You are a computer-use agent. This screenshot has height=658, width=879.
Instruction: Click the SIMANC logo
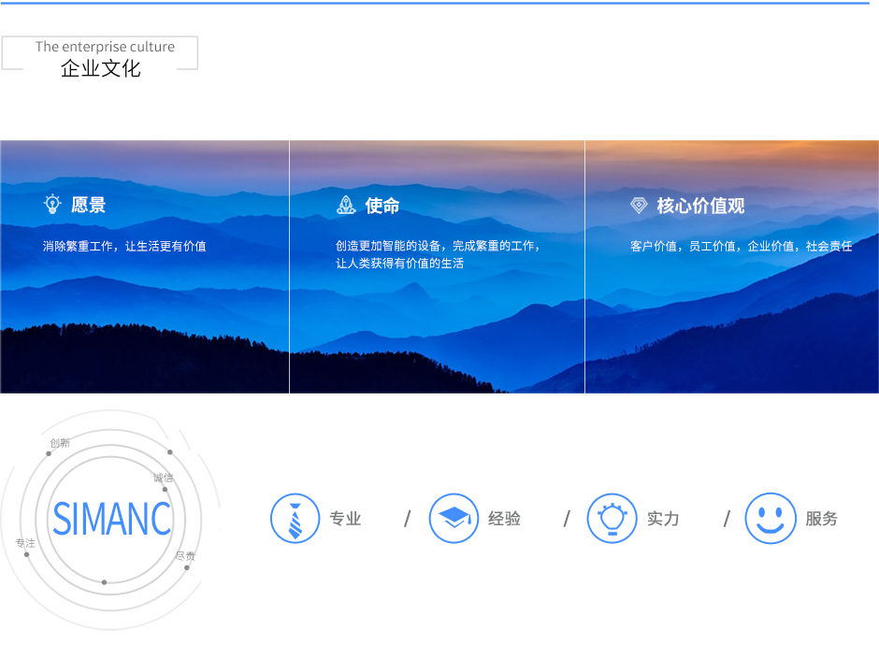[x=111, y=519]
